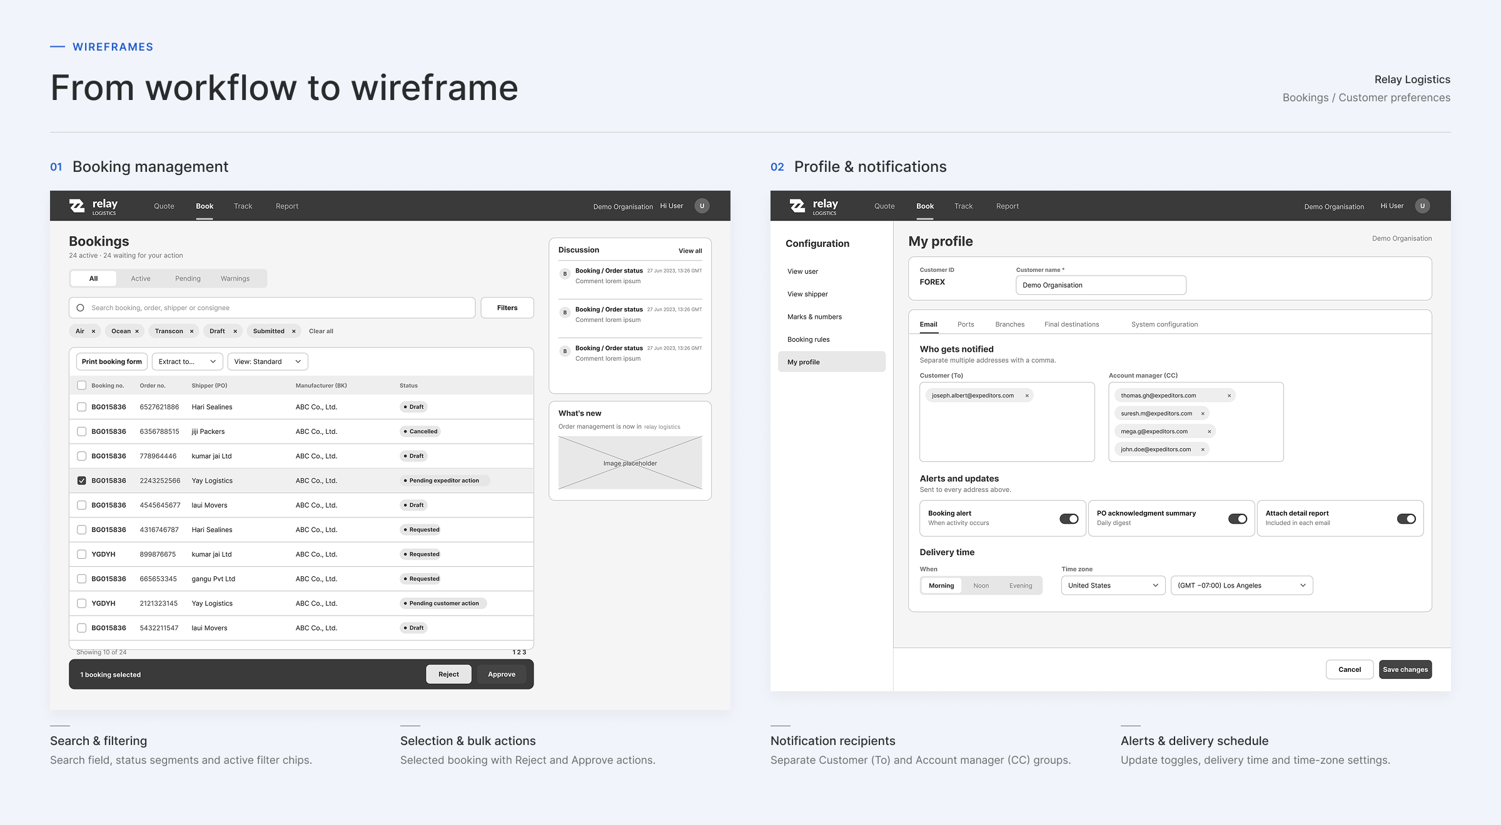Open user avatar U in Profile navbar
This screenshot has width=1501, height=825.
[1422, 206]
